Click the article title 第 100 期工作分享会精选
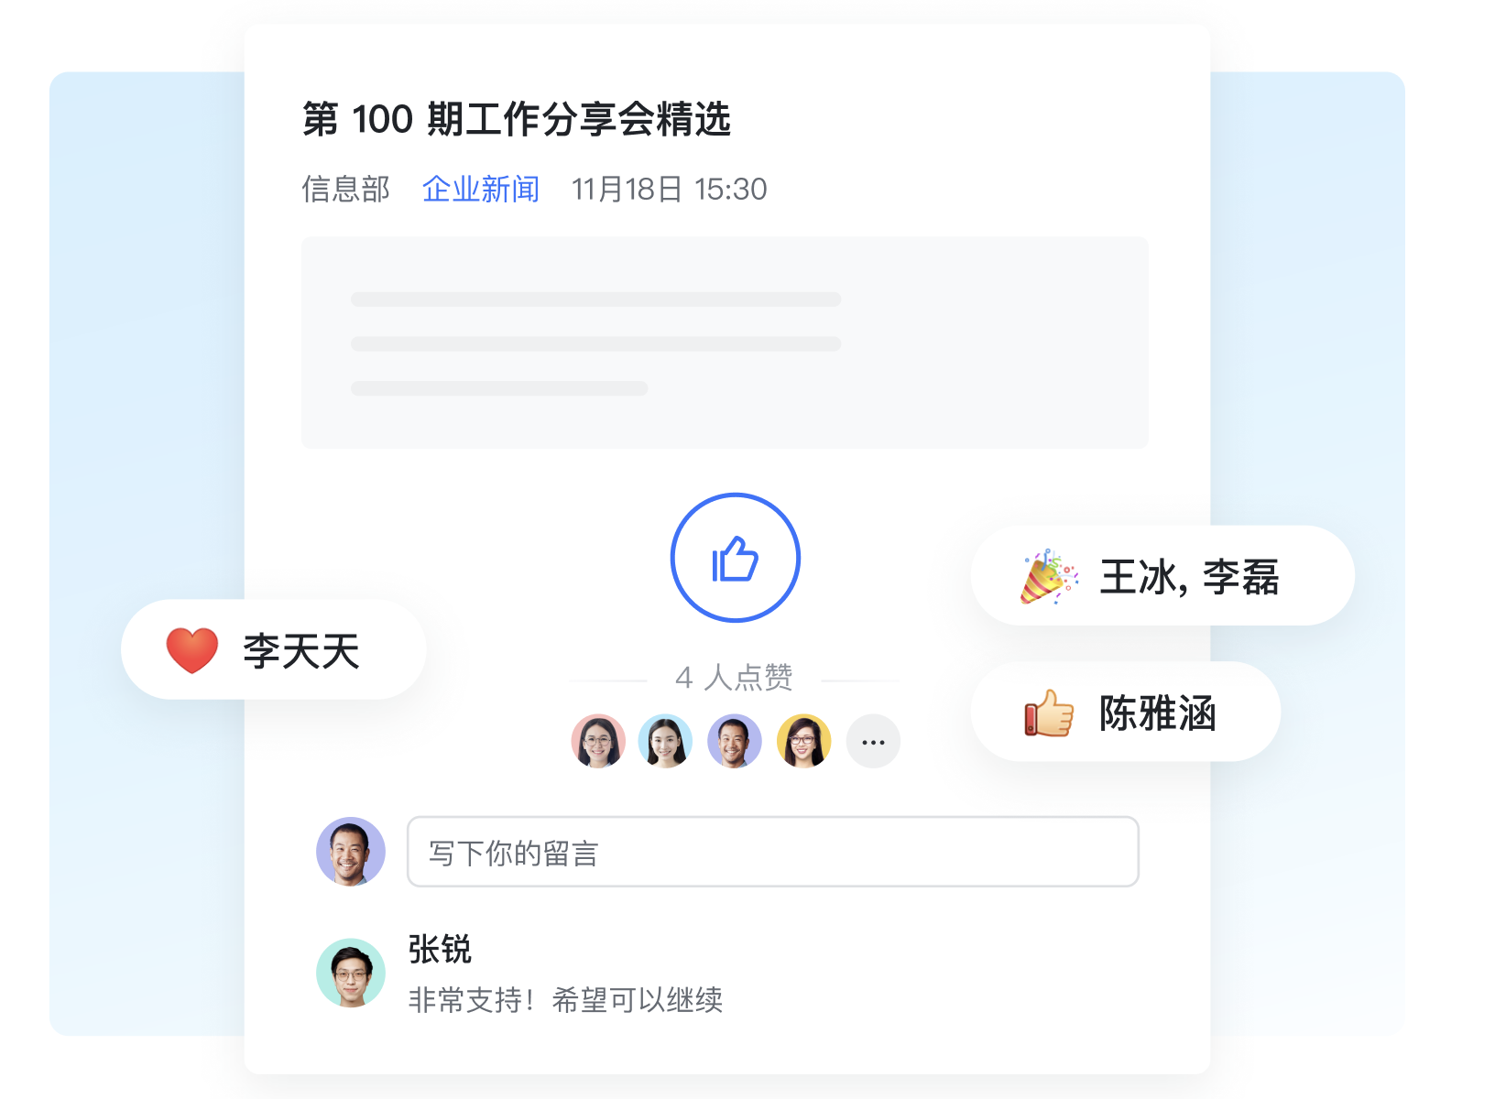1495x1099 pixels. click(517, 119)
